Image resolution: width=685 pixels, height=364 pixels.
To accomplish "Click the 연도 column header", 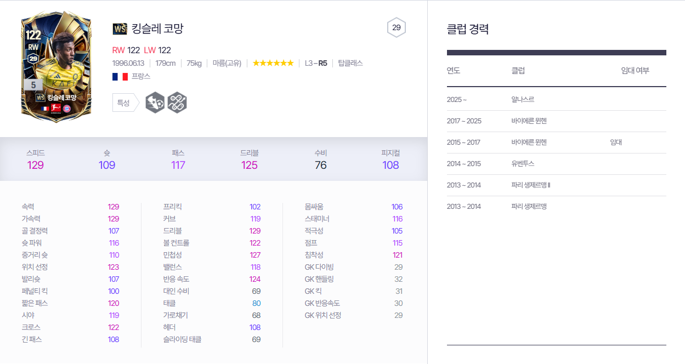I will [x=454, y=71].
